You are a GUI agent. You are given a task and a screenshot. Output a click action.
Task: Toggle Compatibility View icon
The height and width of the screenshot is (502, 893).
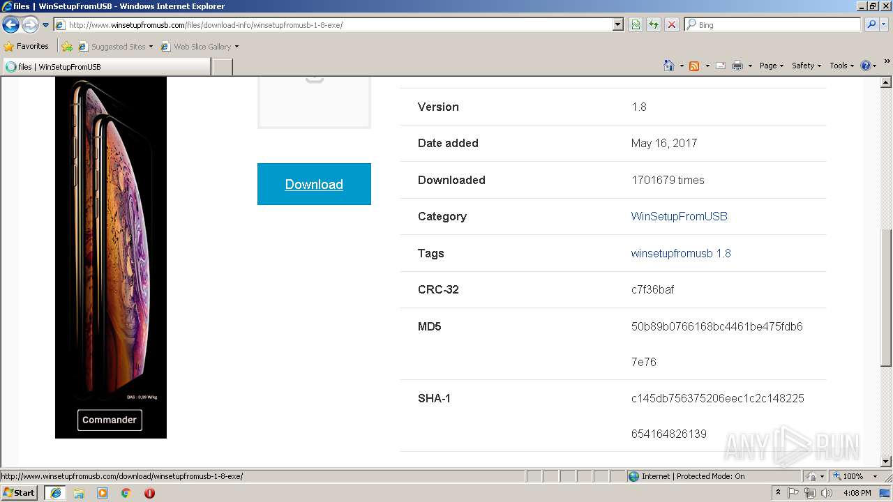pos(636,25)
